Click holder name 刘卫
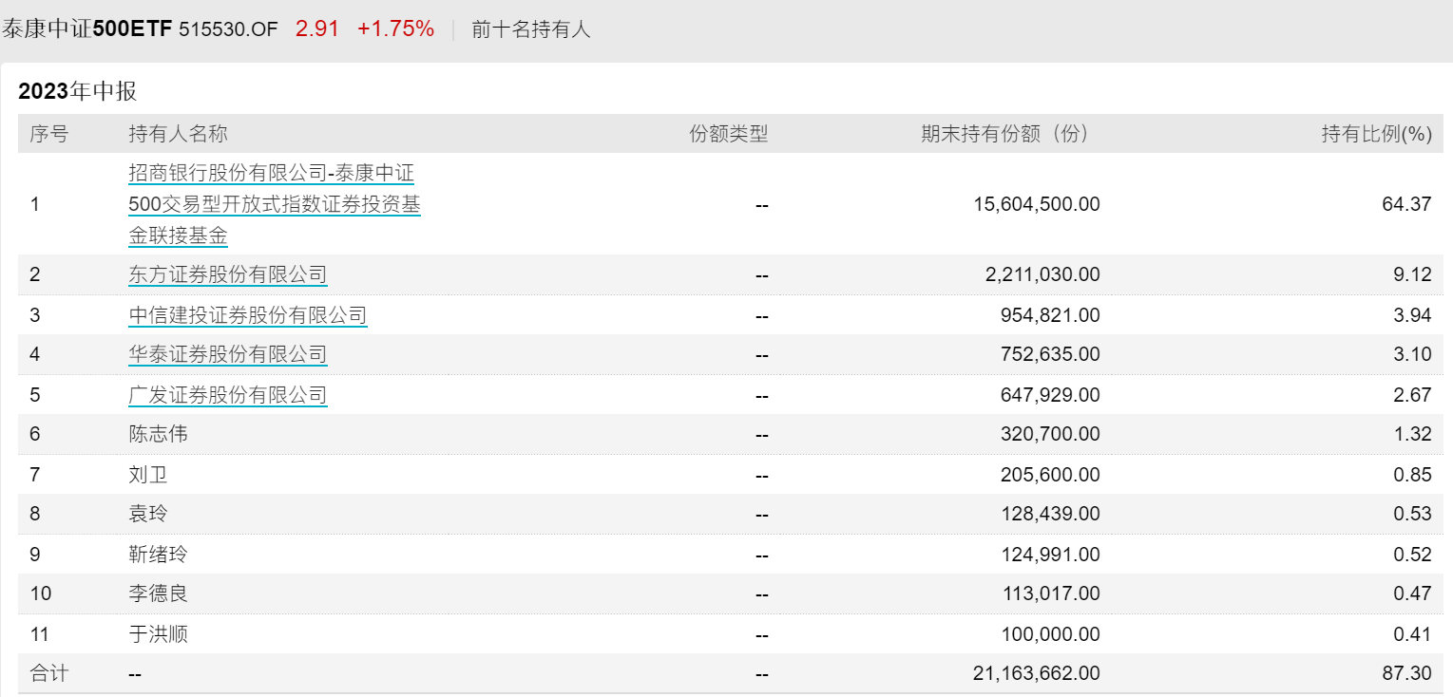This screenshot has width=1453, height=697. click(148, 474)
